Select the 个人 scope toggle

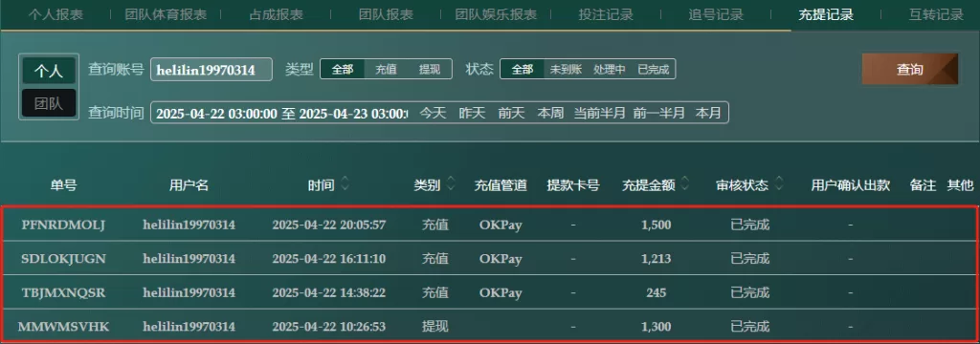pyautogui.click(x=49, y=71)
